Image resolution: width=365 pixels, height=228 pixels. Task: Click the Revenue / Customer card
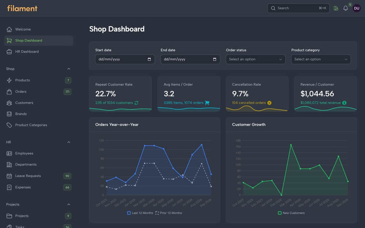point(326,94)
